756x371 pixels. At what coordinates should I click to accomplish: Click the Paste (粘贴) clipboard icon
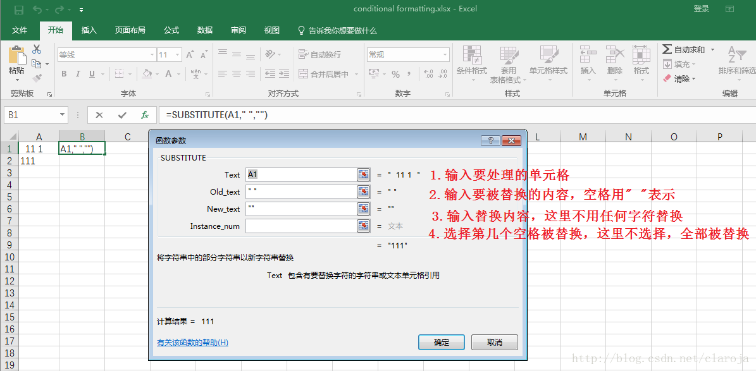click(17, 55)
